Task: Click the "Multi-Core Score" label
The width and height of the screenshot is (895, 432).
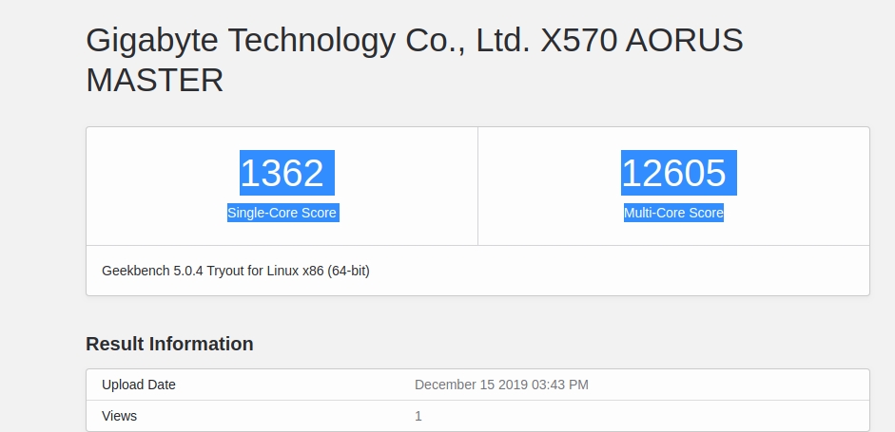Action: [673, 213]
